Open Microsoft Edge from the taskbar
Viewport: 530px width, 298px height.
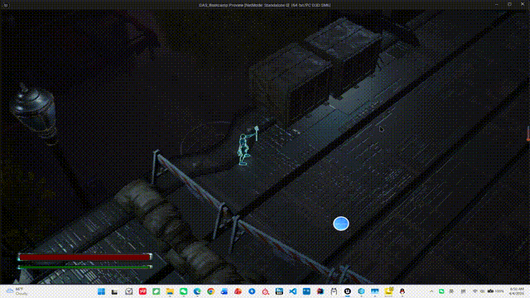pos(197,291)
